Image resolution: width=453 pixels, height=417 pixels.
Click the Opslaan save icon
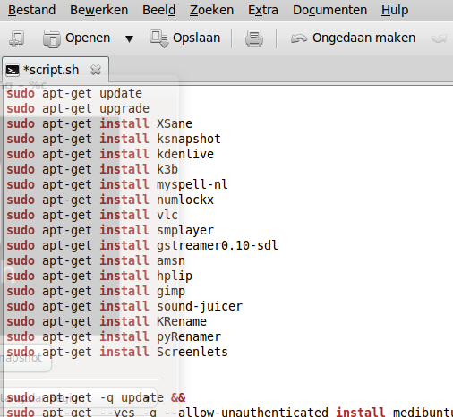pyautogui.click(x=158, y=38)
